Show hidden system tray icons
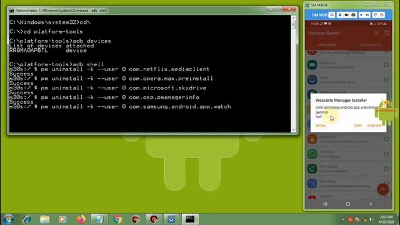Screen dimensions: 400x225 (343, 219)
